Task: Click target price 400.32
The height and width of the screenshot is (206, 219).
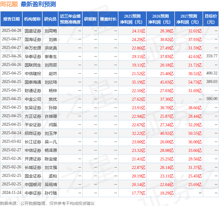Action: (x=212, y=73)
